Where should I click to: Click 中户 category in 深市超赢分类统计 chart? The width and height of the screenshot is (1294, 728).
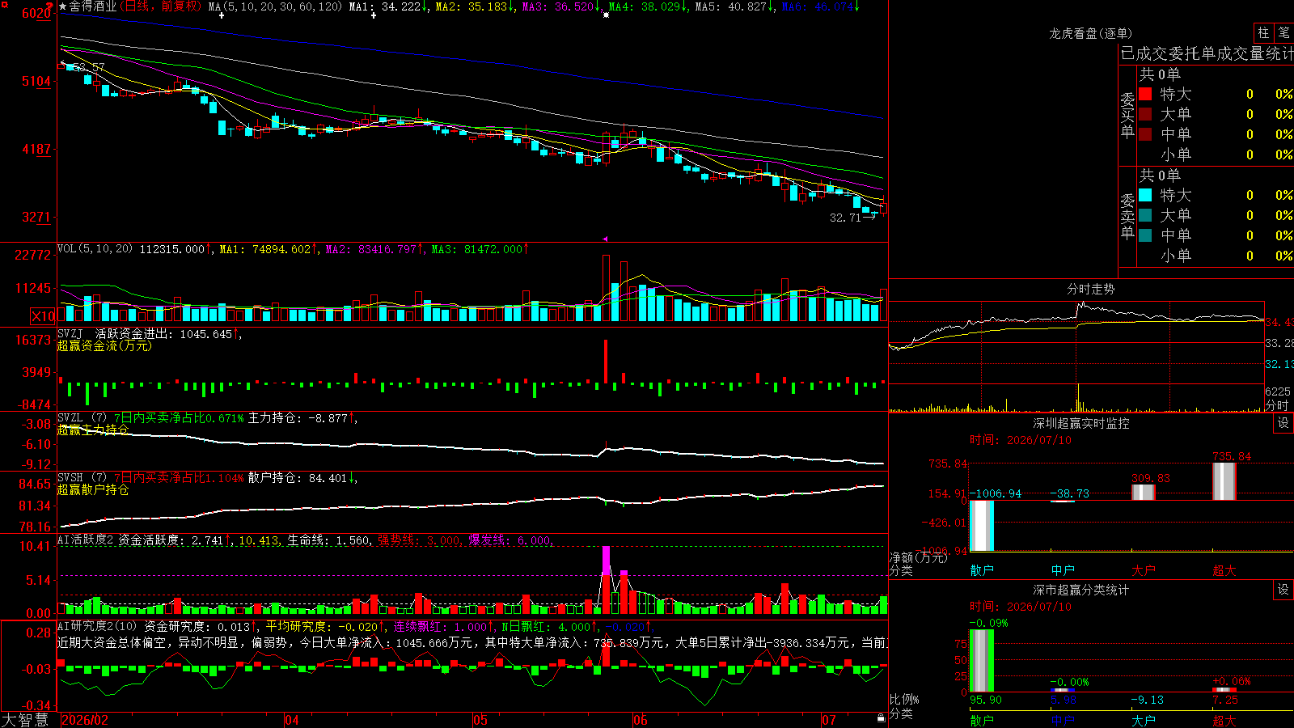[x=1063, y=721]
